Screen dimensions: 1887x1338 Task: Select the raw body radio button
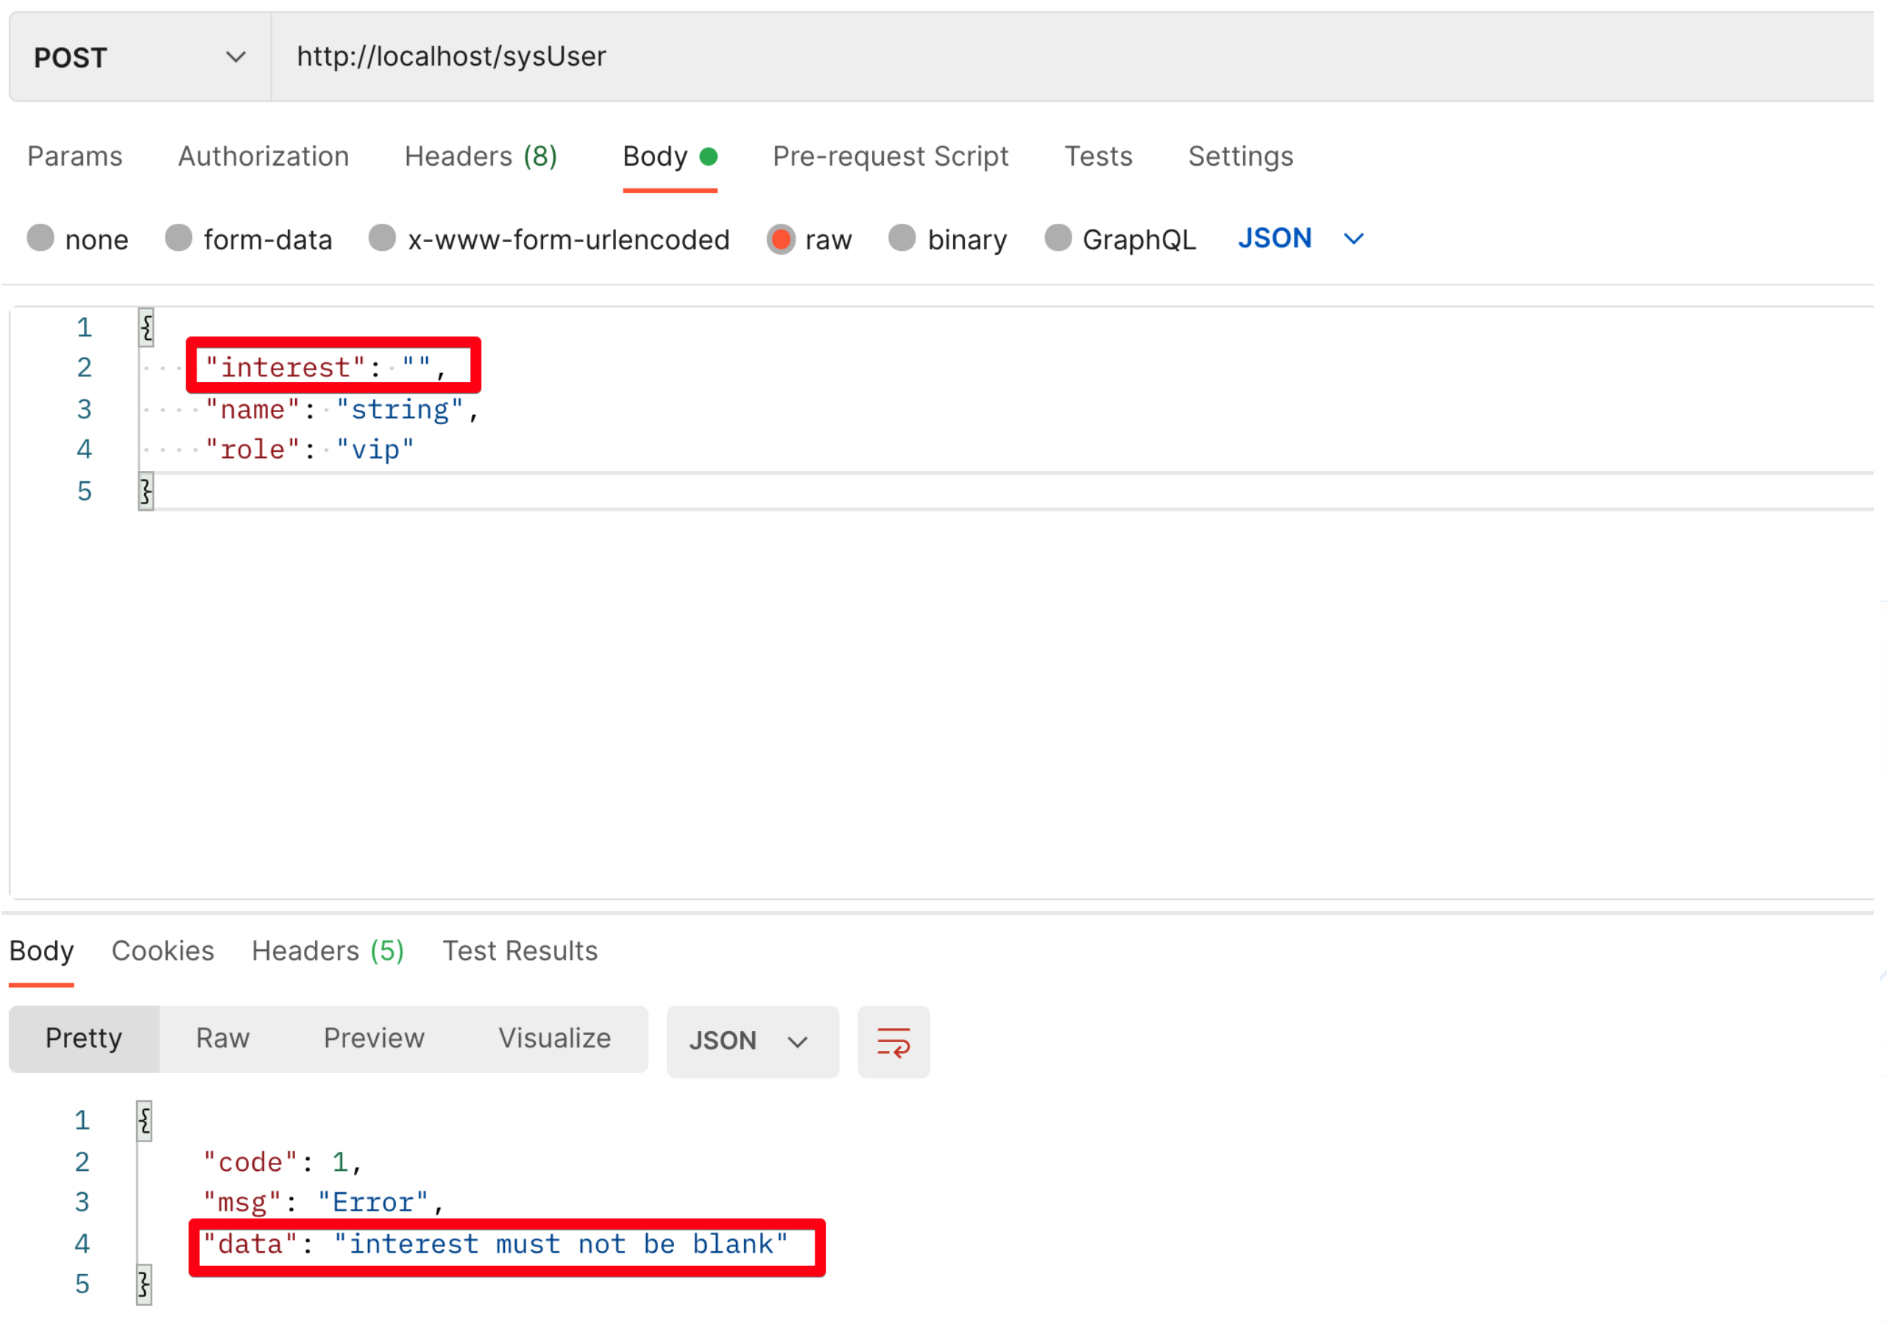tap(780, 239)
